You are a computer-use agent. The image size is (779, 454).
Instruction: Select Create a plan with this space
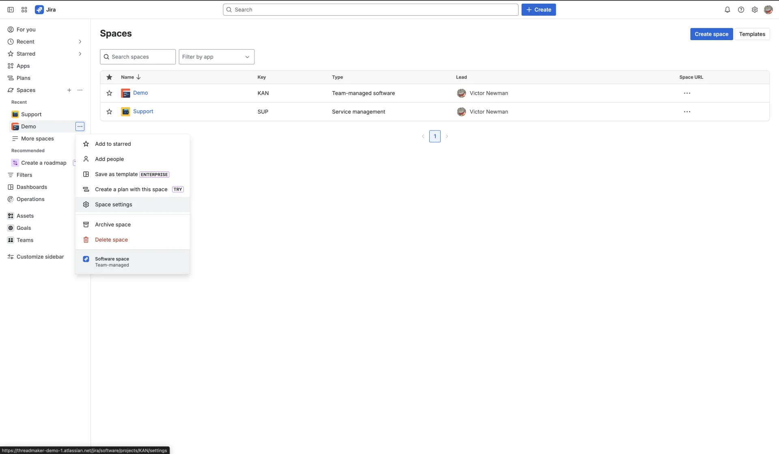click(133, 189)
